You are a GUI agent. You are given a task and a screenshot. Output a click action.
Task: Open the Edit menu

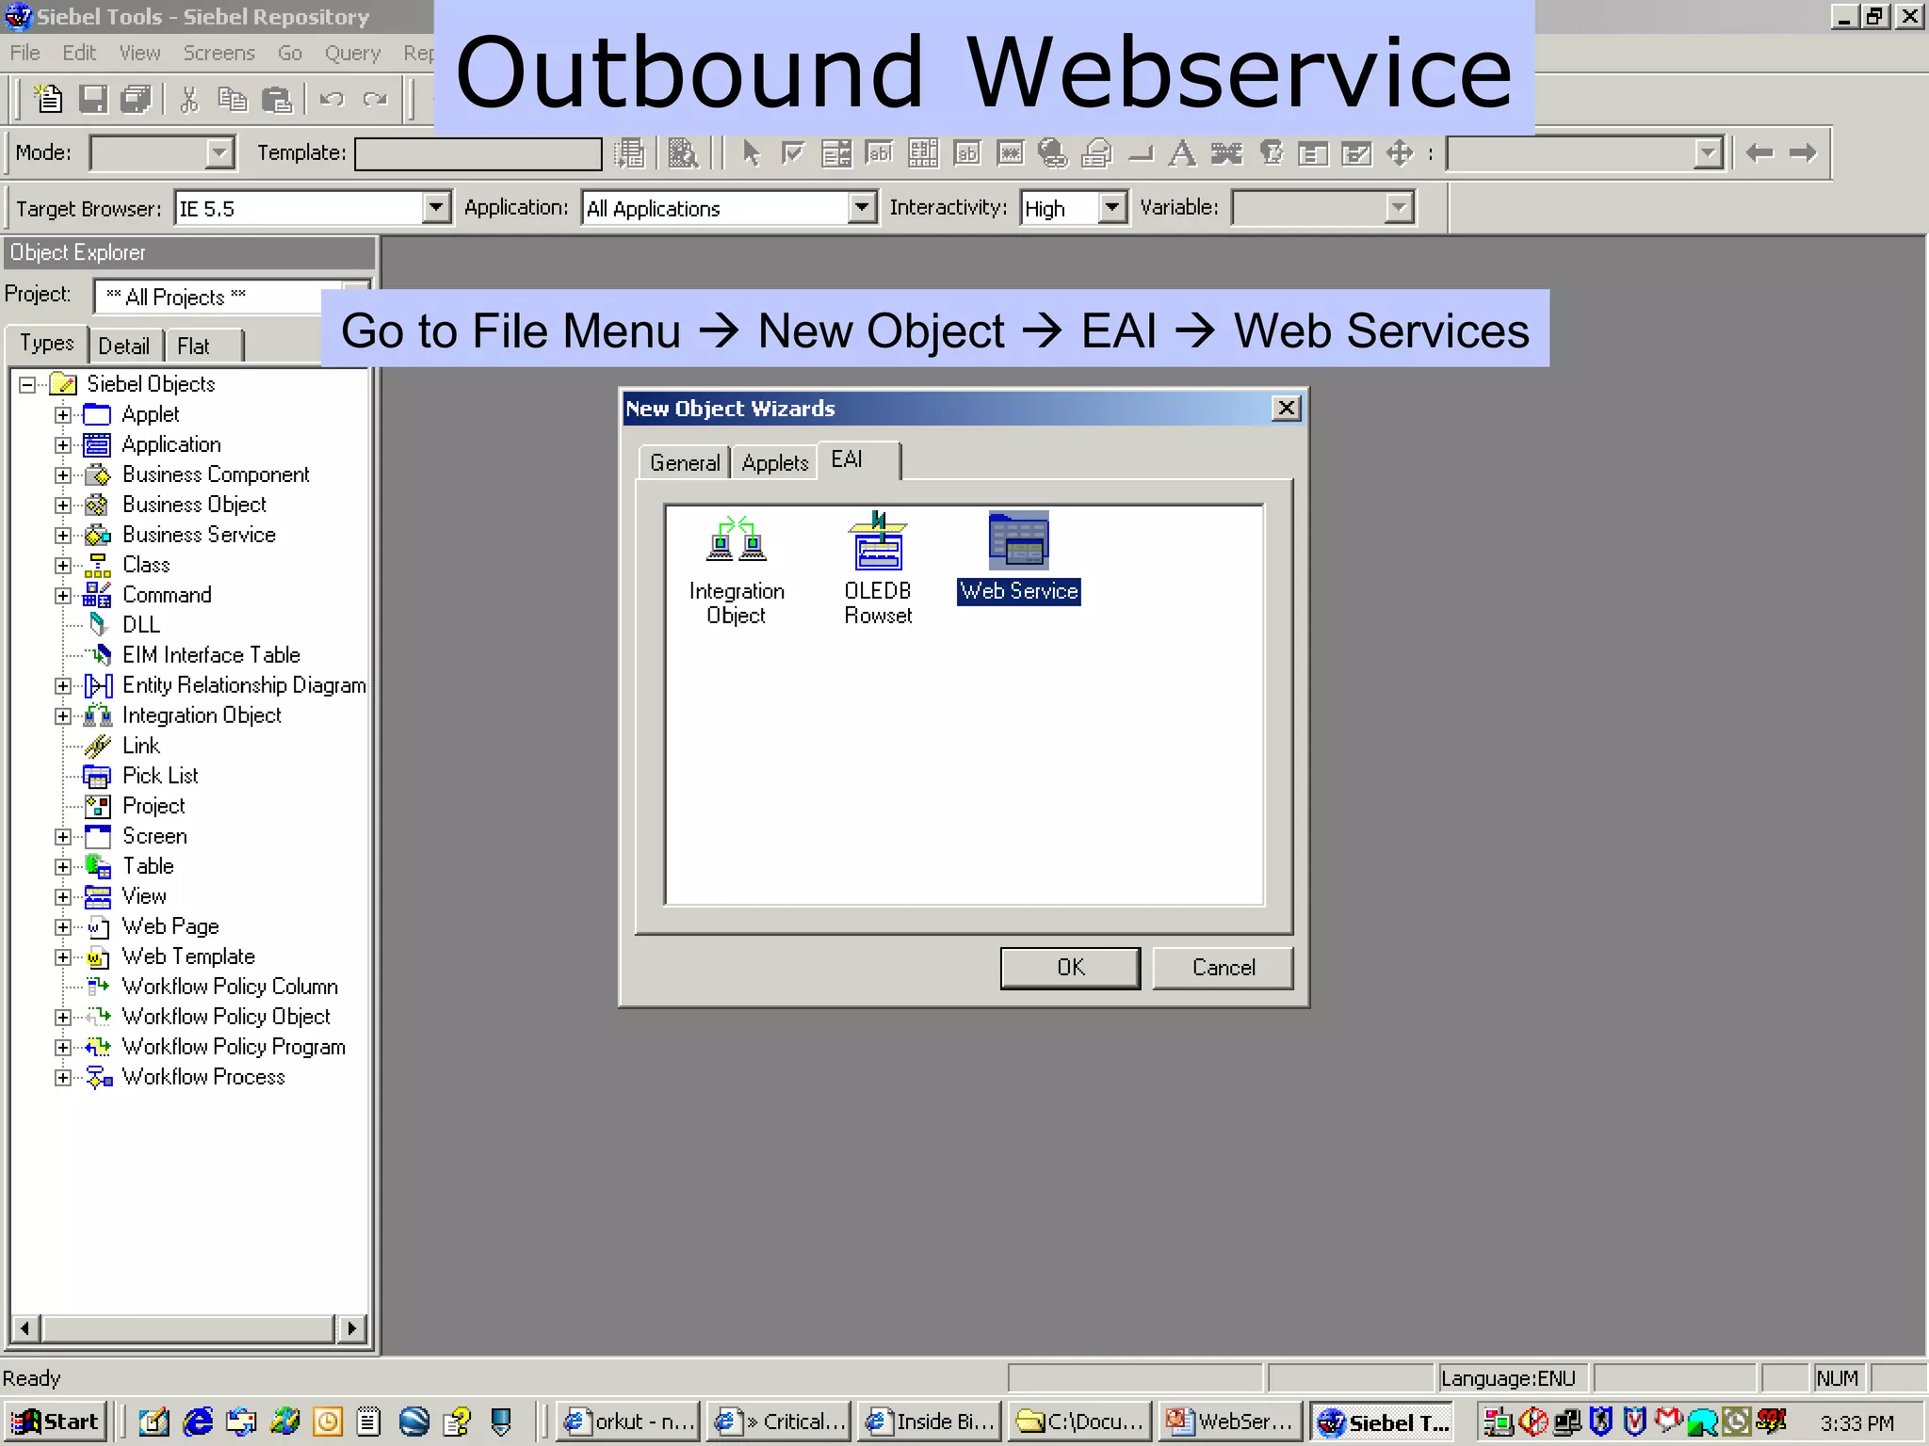pos(80,53)
